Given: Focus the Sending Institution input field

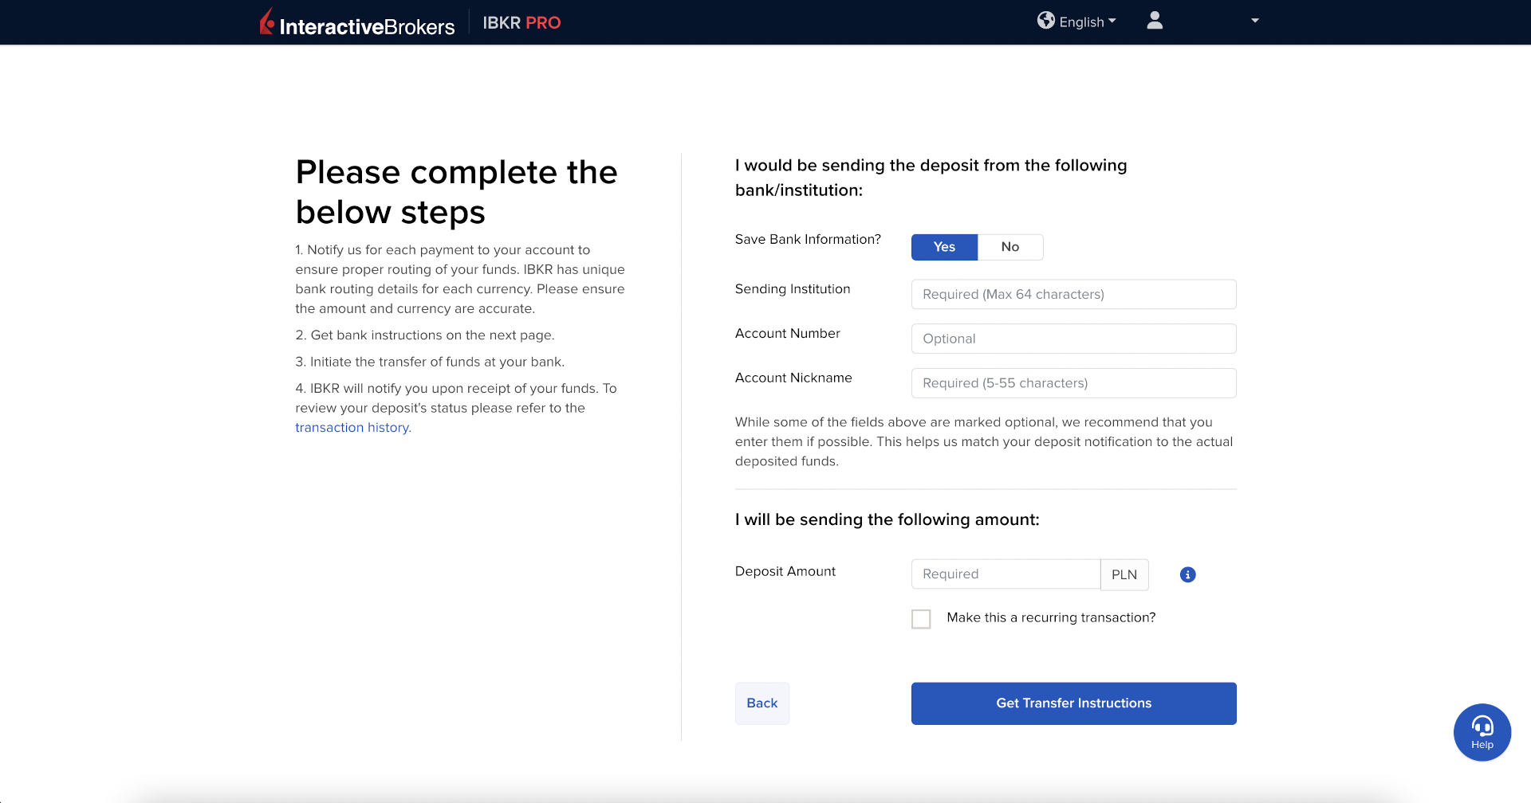Looking at the screenshot, I should [1073, 294].
